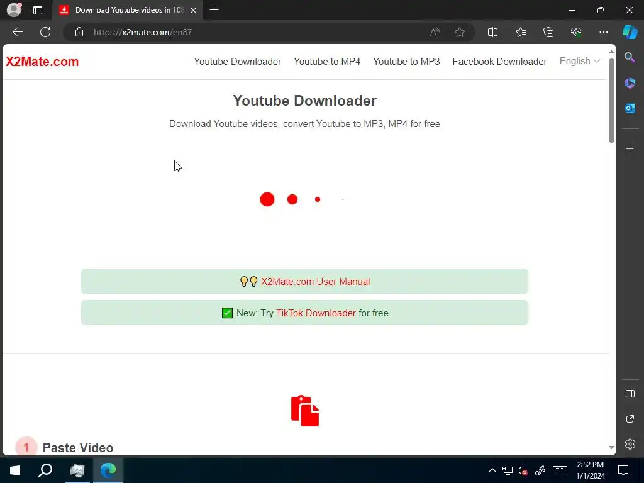The width and height of the screenshot is (644, 483).
Task: Click scrollbar up arrow
Action: click(611, 52)
